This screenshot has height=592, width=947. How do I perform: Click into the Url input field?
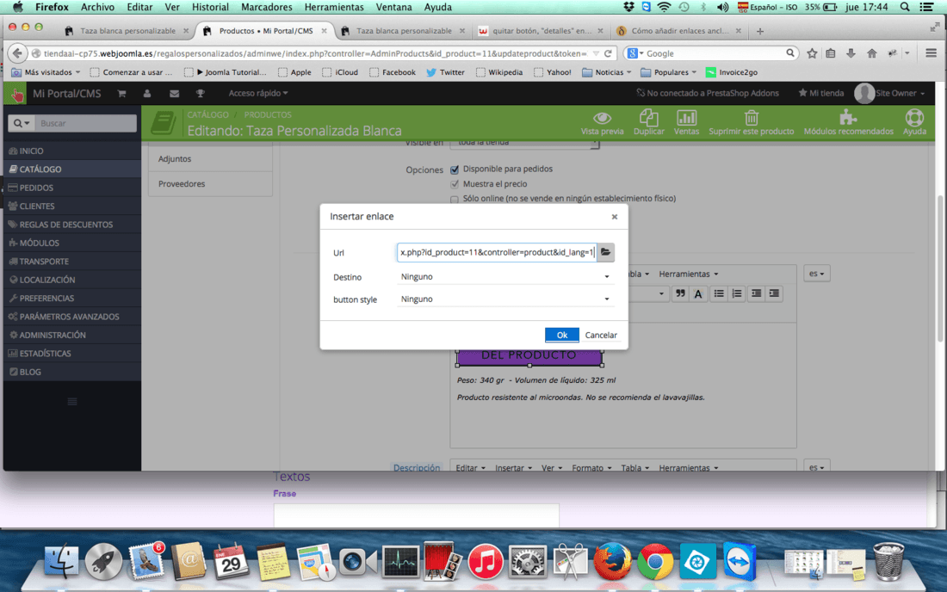tap(497, 252)
